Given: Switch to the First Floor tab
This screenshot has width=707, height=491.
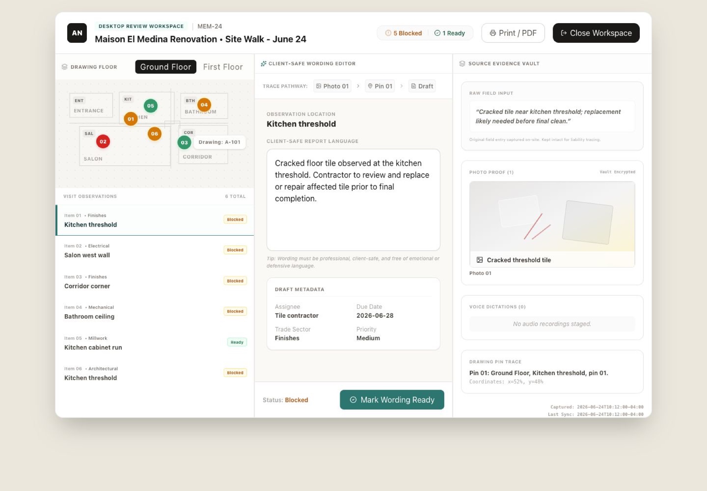Looking at the screenshot, I should coord(223,67).
